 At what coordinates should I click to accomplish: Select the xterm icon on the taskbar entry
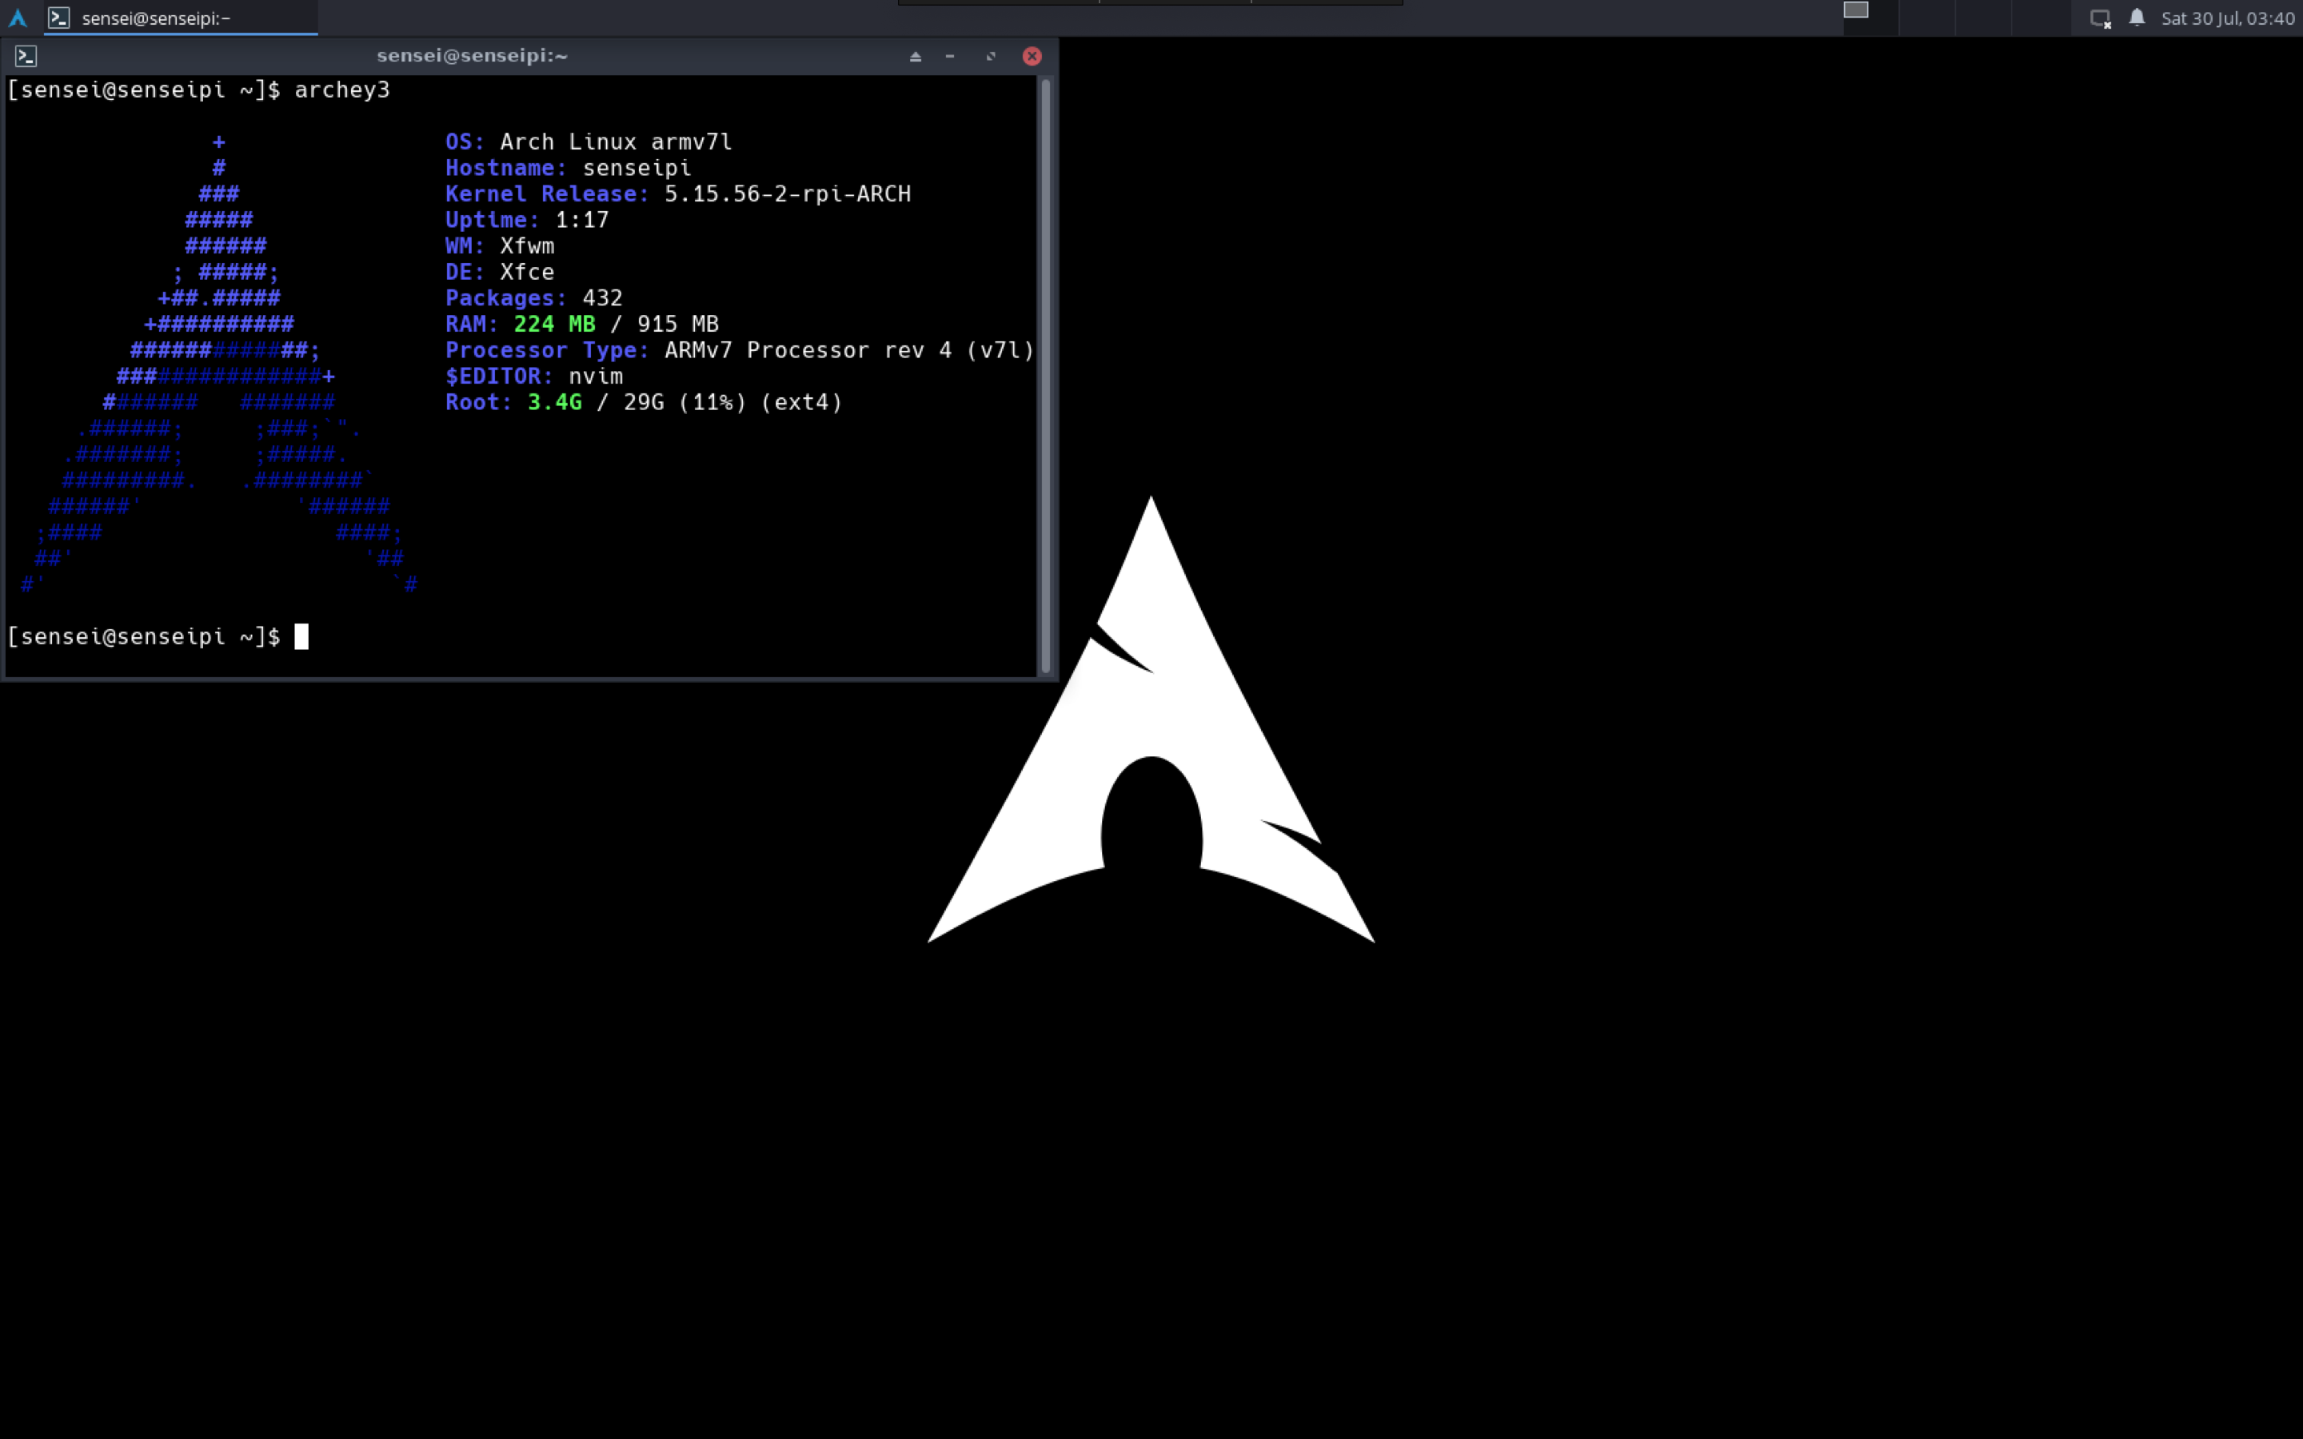click(61, 17)
